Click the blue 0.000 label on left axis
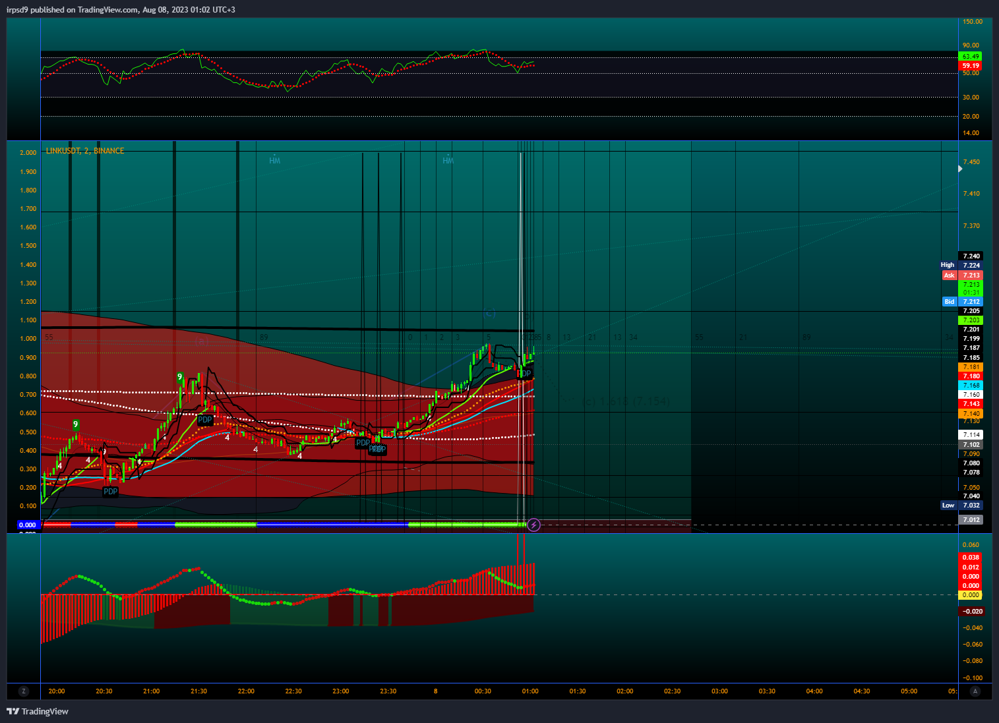 [28, 525]
